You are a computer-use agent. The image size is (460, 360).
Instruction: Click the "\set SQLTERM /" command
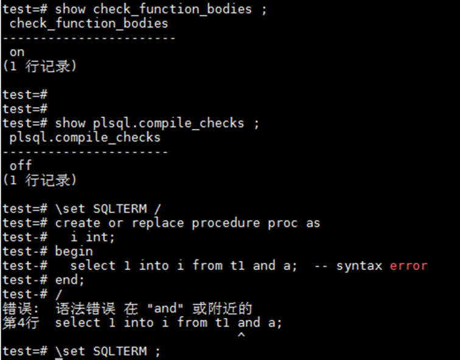pos(108,209)
